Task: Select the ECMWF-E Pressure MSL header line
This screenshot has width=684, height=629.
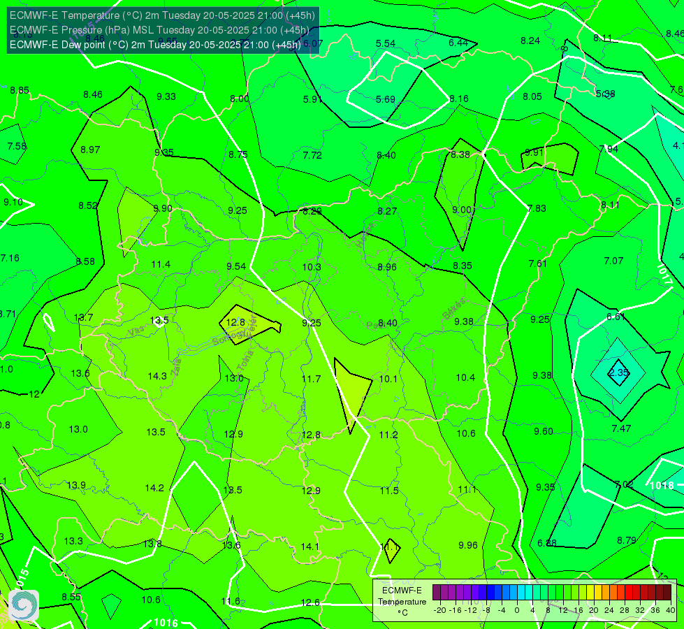Action: (x=159, y=30)
